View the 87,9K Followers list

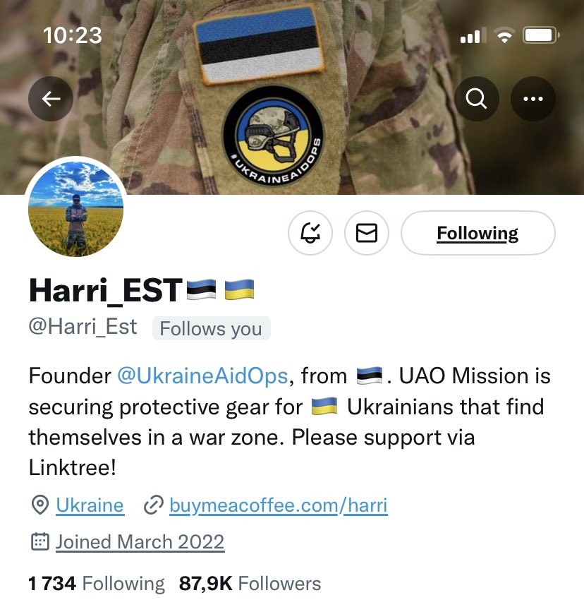[x=250, y=584]
